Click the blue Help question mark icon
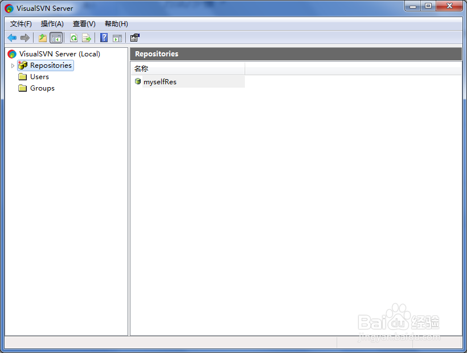The image size is (467, 353). [x=104, y=38]
